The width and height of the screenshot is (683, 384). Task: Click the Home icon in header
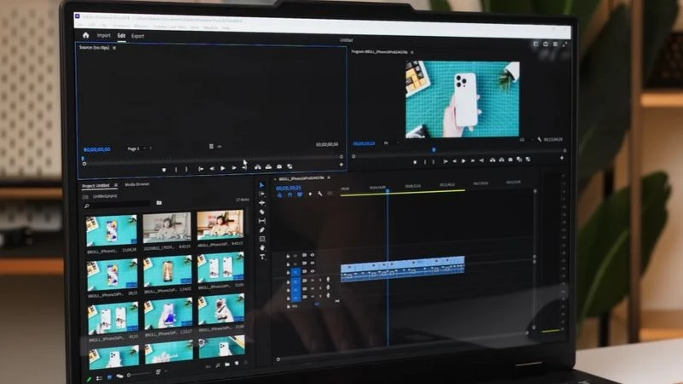click(85, 35)
